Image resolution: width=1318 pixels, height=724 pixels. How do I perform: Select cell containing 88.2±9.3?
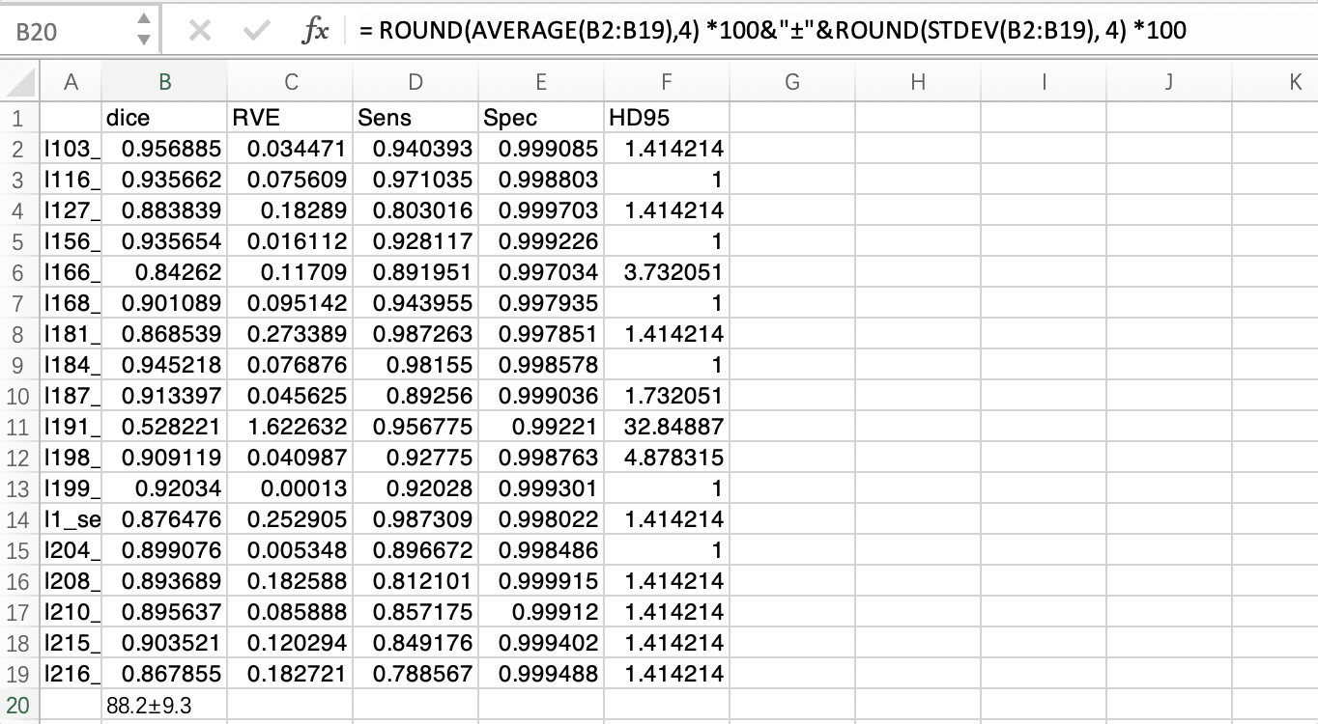164,705
